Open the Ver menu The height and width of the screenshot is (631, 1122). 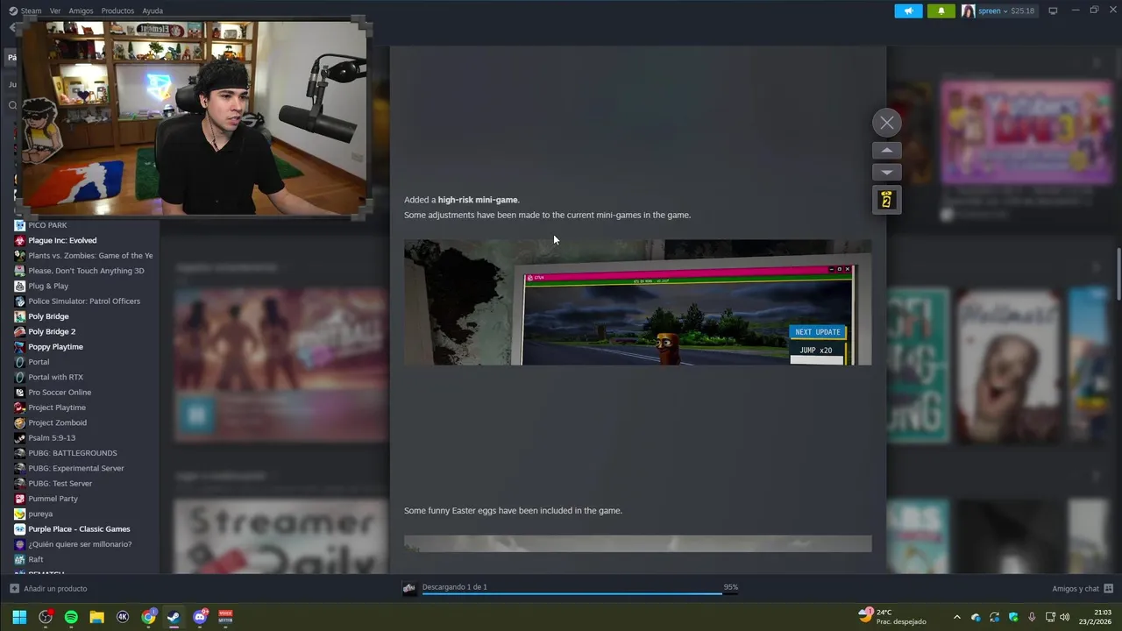tap(55, 11)
